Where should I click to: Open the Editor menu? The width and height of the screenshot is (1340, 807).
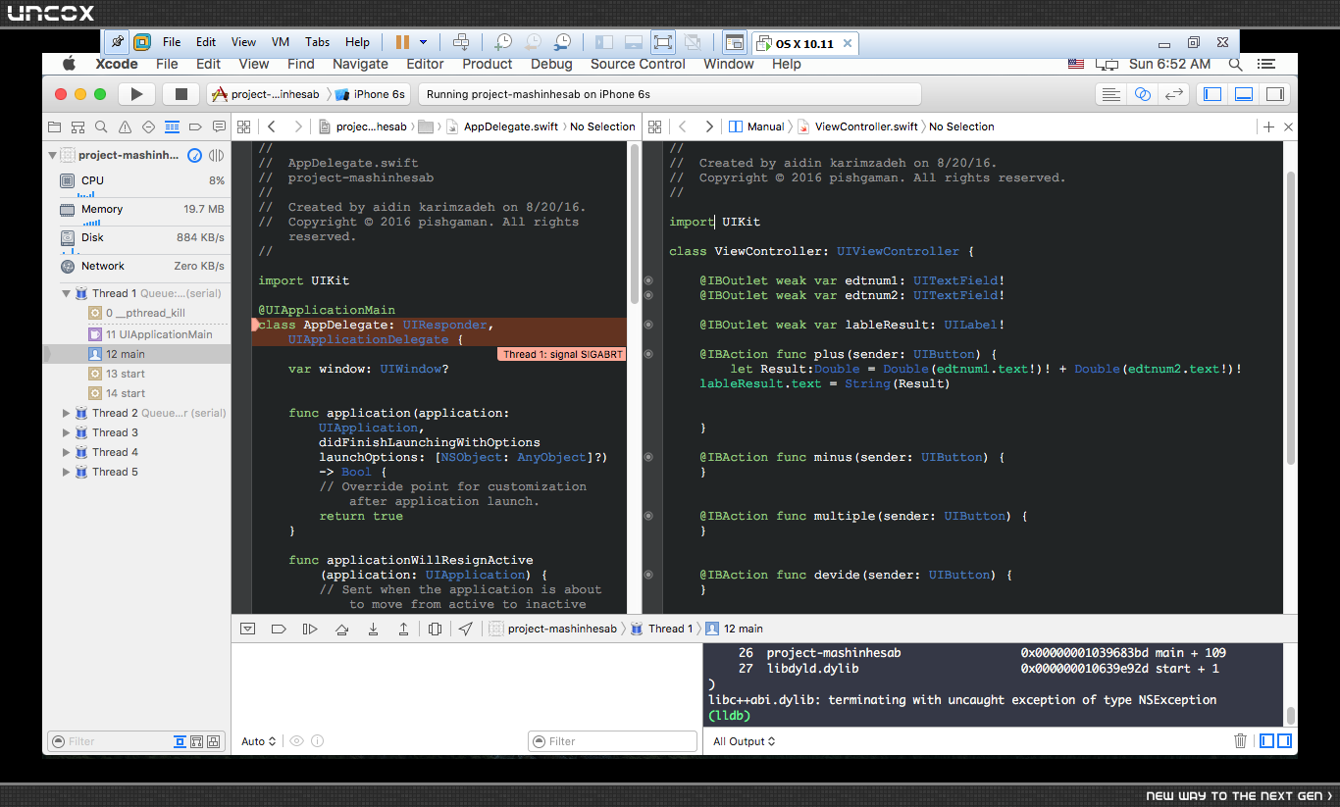point(425,64)
